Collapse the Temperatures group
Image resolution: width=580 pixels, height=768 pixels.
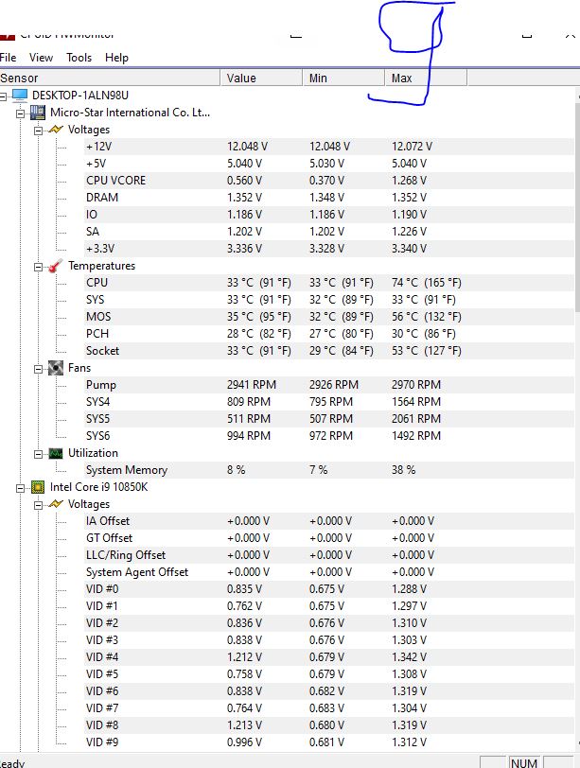(38, 267)
